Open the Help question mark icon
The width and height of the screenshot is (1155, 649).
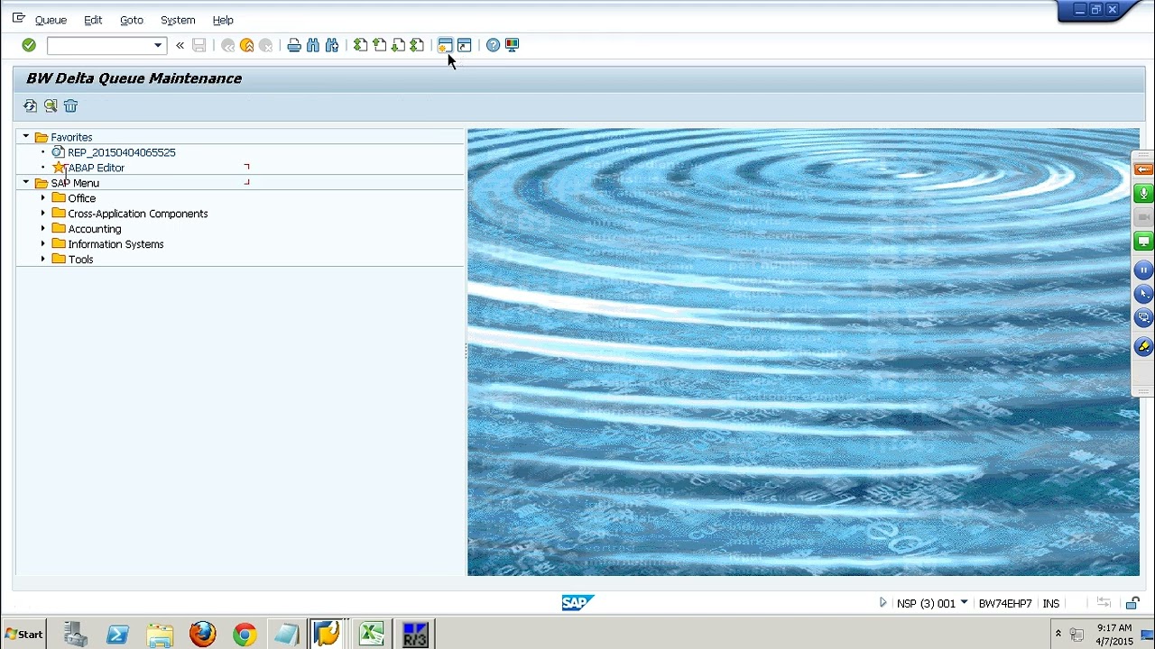(493, 45)
